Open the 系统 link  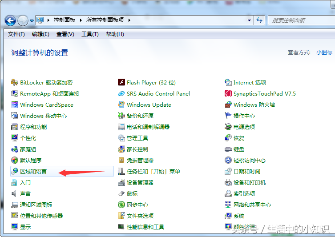point(239,216)
